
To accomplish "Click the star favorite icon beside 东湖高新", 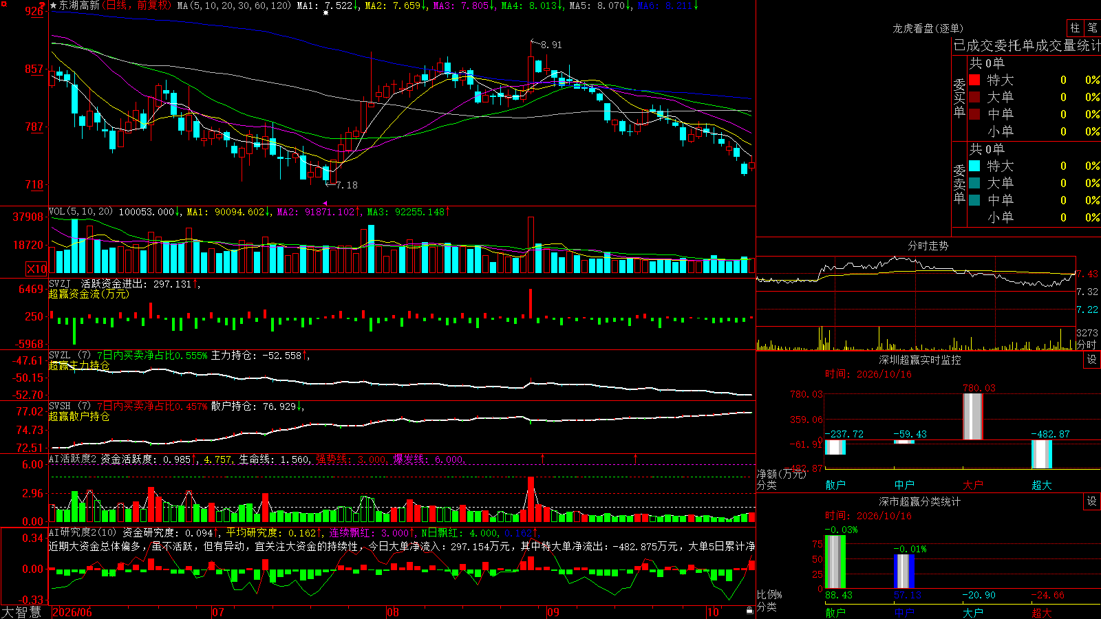I will point(54,6).
